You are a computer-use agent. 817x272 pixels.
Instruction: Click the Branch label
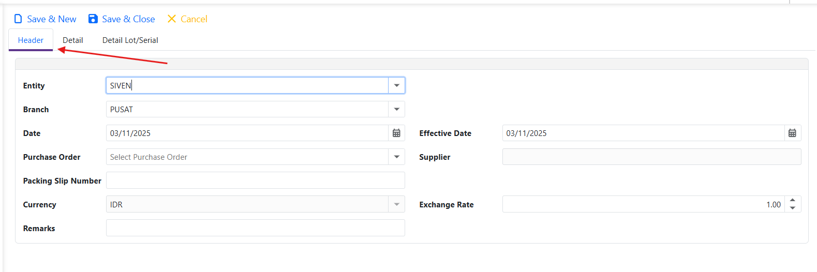coord(36,110)
